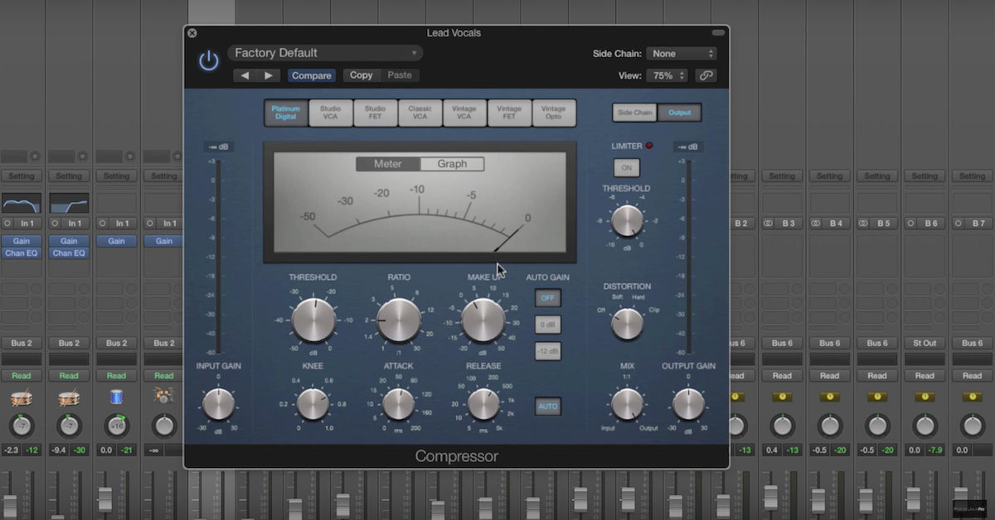This screenshot has width=995, height=520.
Task: Switch the plugin's right section to Side Chain
Action: coord(635,113)
